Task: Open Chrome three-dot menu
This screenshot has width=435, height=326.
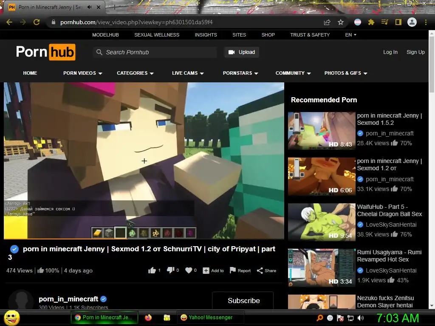Action: [x=426, y=22]
